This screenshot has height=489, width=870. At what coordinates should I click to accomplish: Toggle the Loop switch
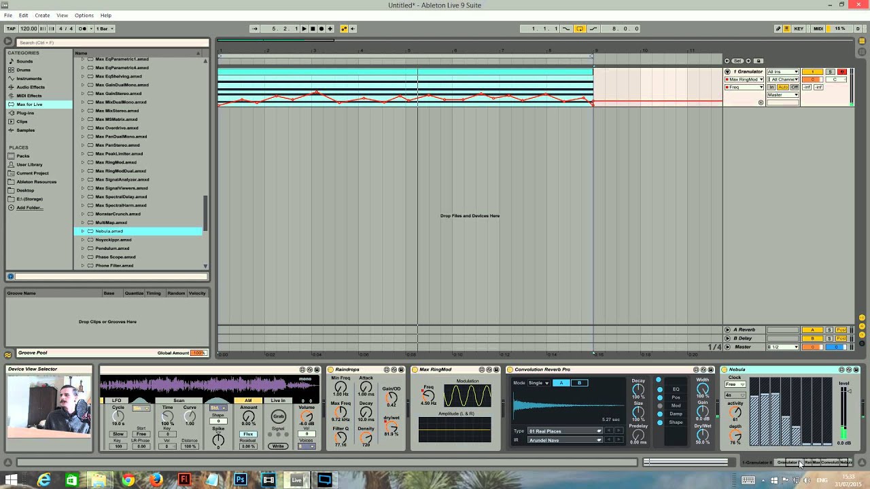pyautogui.click(x=580, y=29)
